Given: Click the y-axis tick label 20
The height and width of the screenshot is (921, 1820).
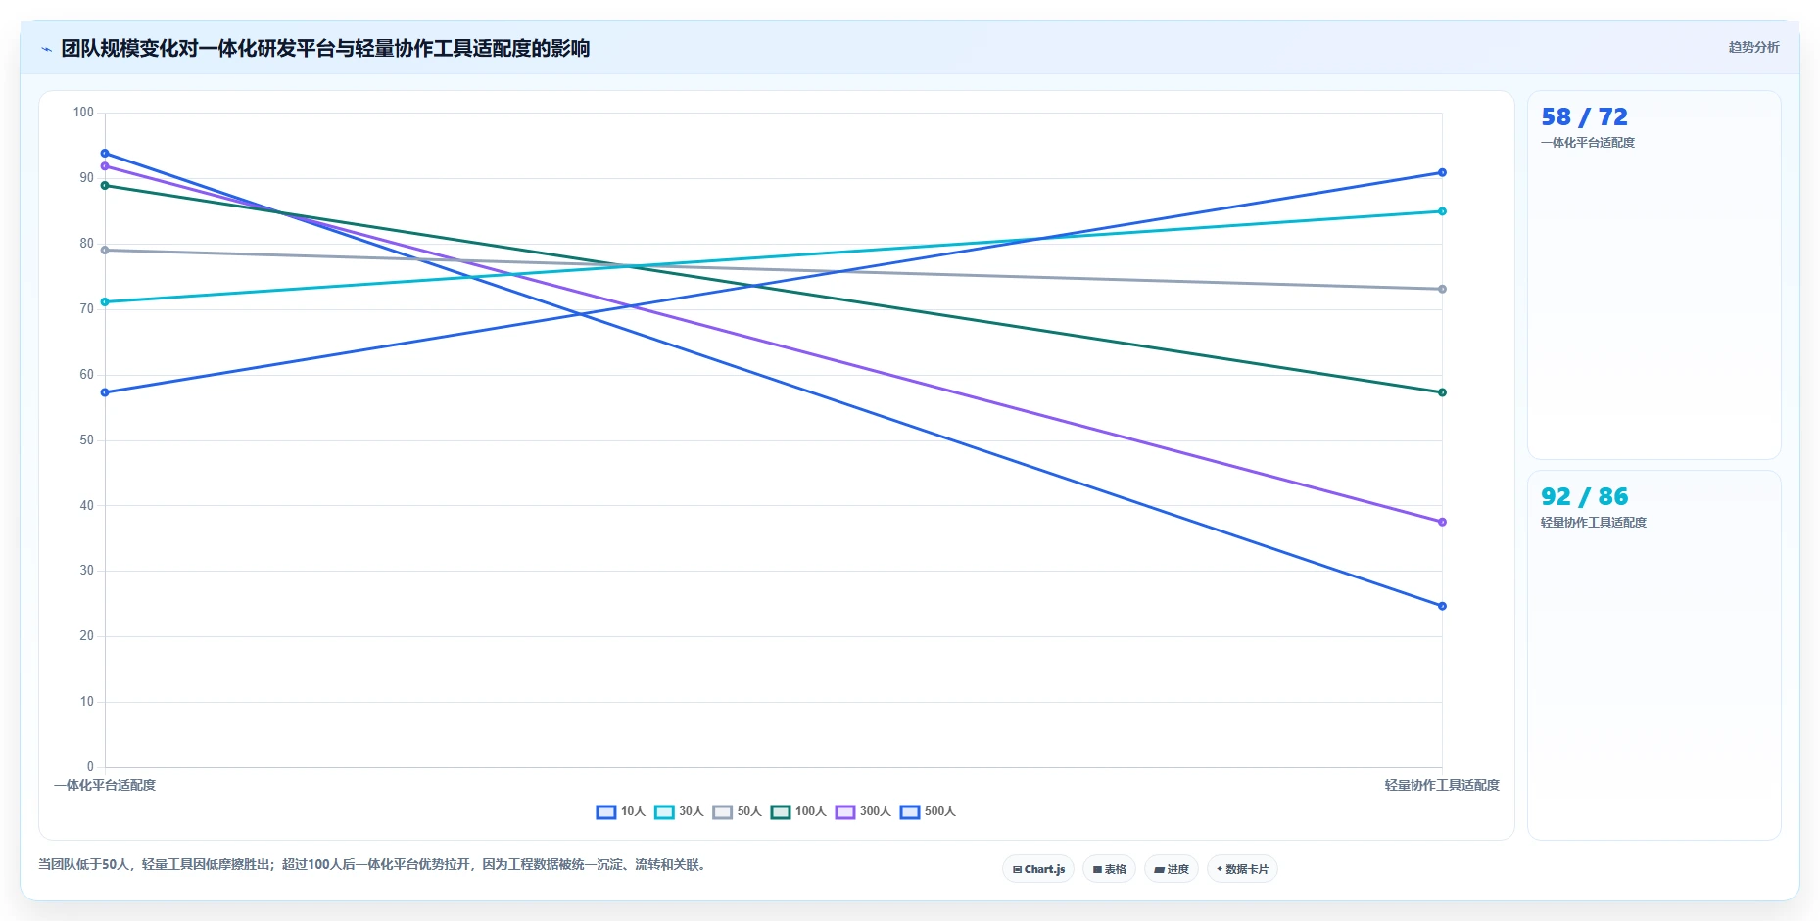Looking at the screenshot, I should (x=87, y=636).
